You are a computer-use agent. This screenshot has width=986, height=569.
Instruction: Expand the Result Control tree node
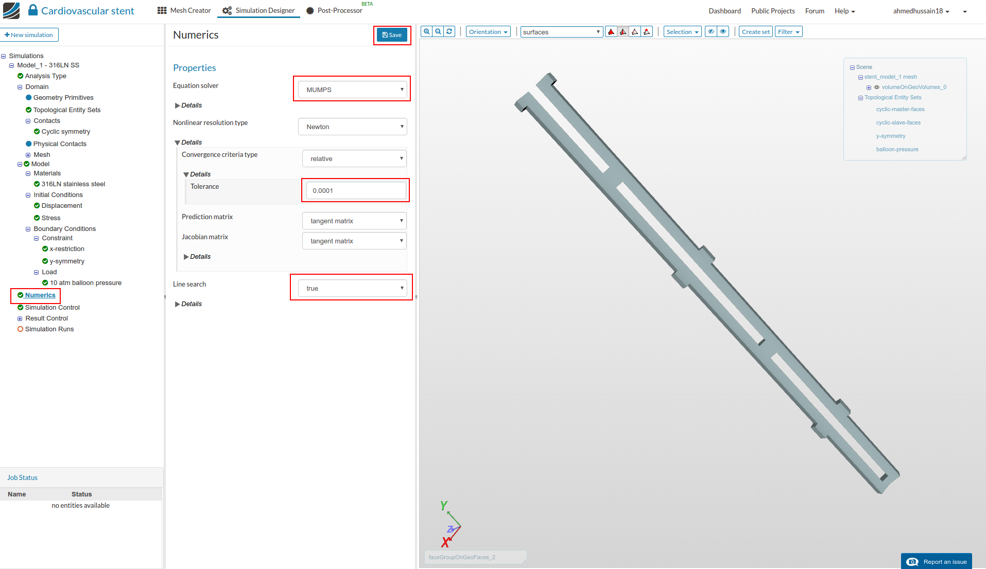(20, 319)
